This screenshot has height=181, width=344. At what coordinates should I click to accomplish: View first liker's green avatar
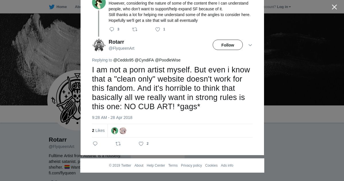pyautogui.click(x=115, y=131)
